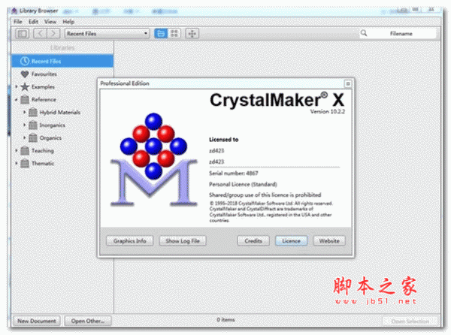Click the Reference library building icon
This screenshot has width=451, height=335.
pyautogui.click(x=25, y=99)
